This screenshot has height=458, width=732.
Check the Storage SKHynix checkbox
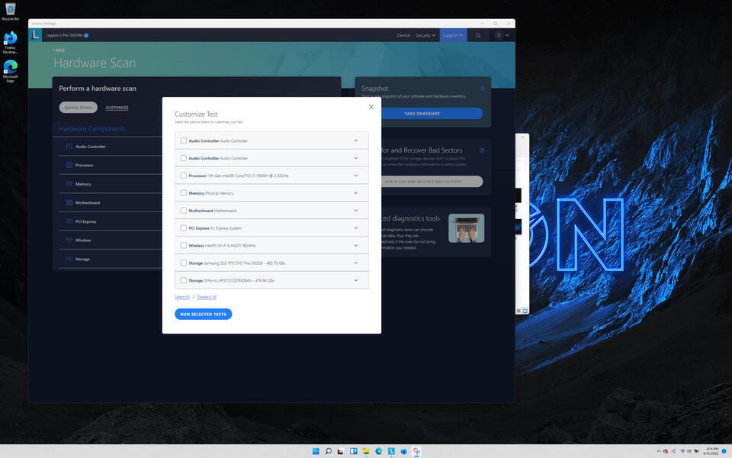(184, 280)
